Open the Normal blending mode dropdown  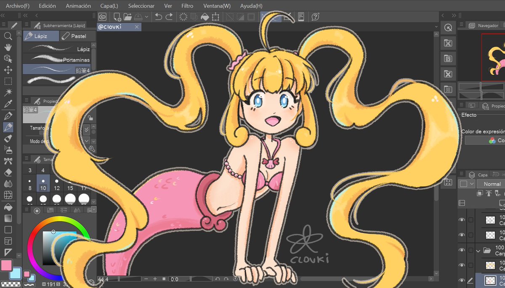[x=492, y=184]
